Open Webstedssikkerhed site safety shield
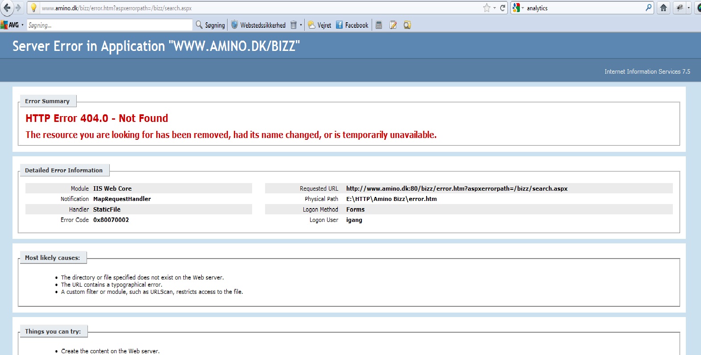Screen dimensions: 701x355 coord(258,25)
